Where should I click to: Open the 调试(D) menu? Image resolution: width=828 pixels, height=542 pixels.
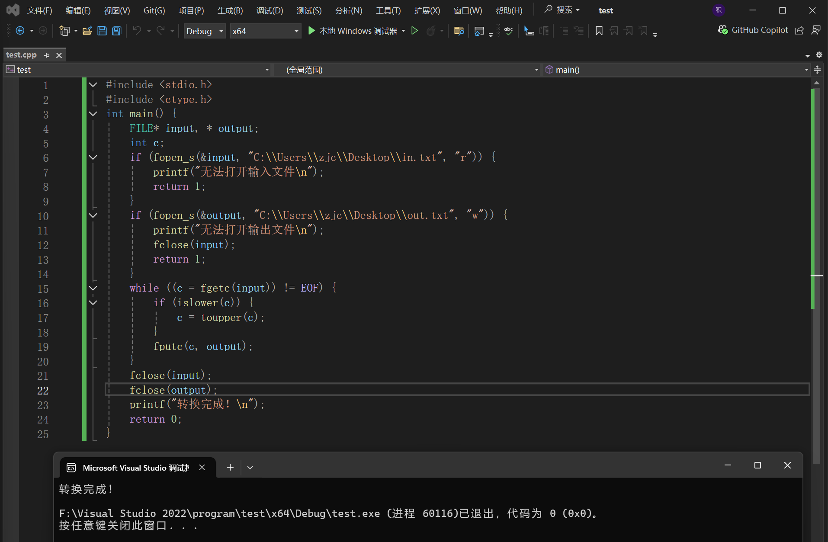[x=270, y=10]
